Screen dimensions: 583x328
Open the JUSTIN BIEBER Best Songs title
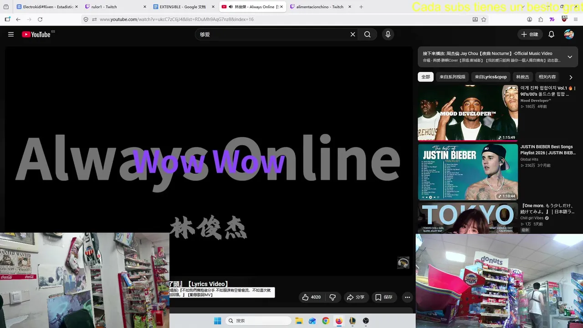coord(548,150)
